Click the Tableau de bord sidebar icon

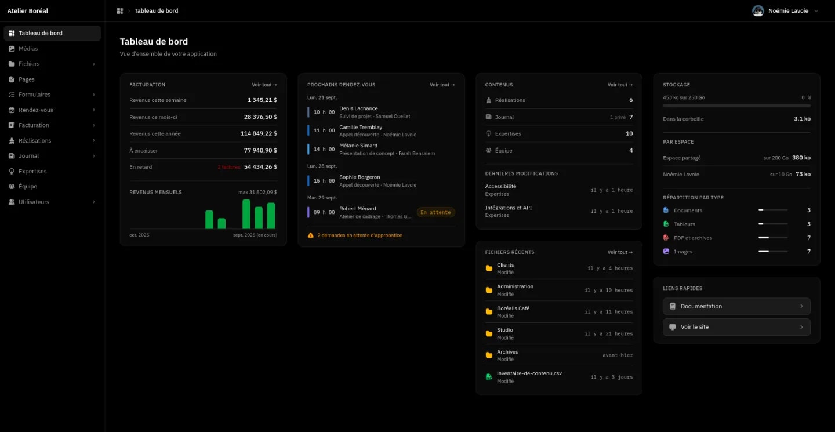12,33
